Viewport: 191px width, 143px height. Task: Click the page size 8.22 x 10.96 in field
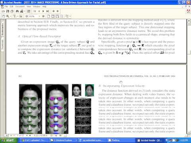click(x=41, y=135)
